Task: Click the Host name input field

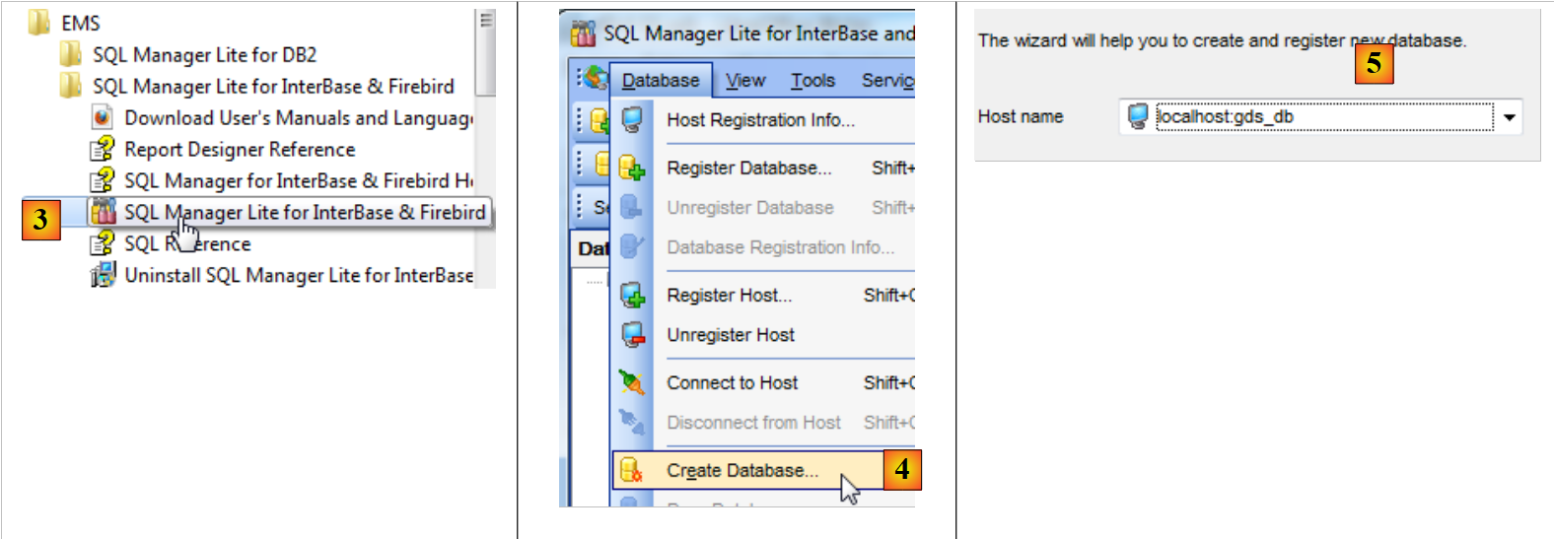Action: click(1321, 117)
